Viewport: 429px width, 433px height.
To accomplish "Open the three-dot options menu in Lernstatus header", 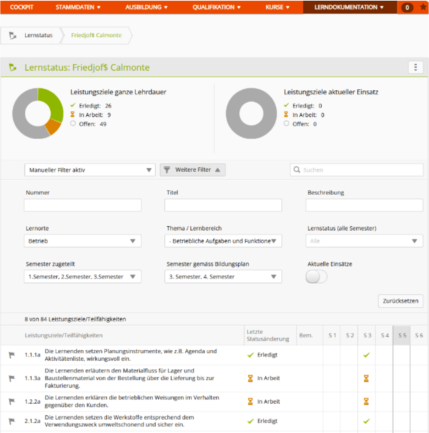I will click(x=415, y=67).
